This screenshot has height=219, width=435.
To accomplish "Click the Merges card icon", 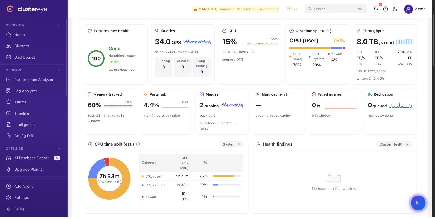I will pos(202,94).
